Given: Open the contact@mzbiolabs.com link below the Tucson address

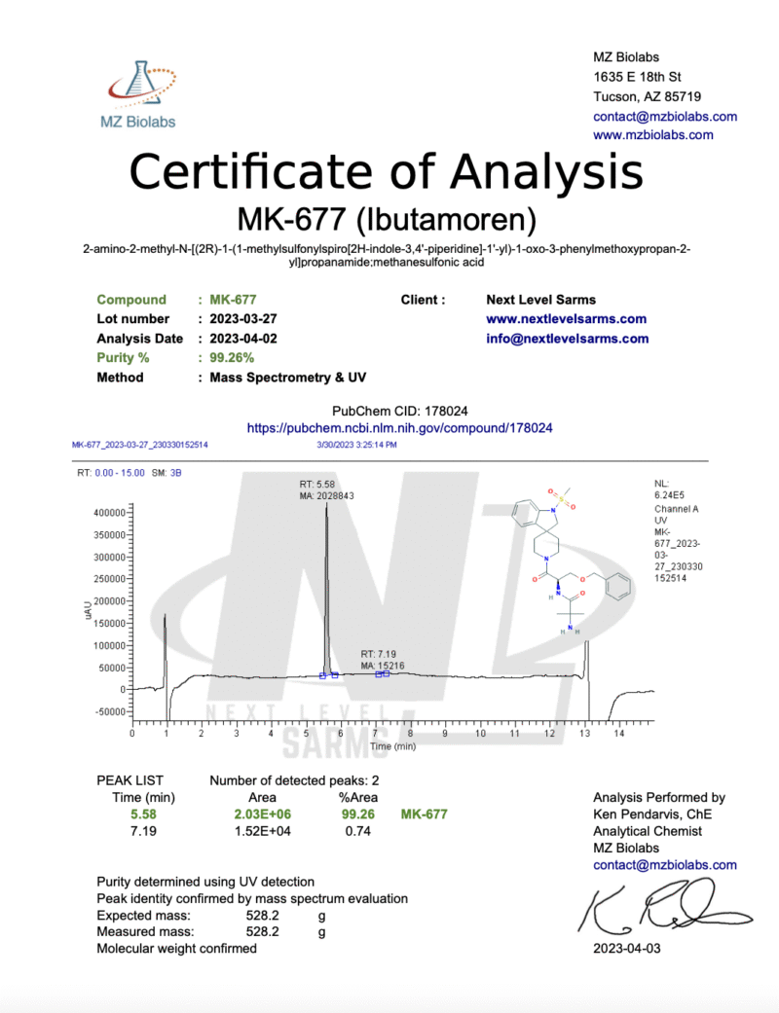Looking at the screenshot, I should pyautogui.click(x=665, y=117).
